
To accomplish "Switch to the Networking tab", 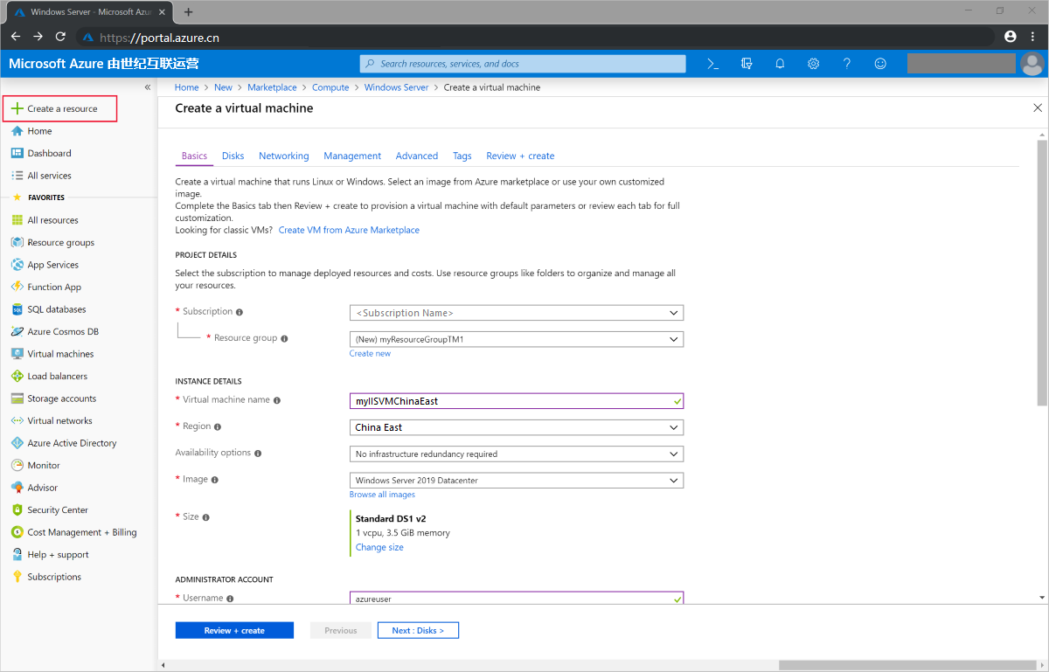I will click(x=283, y=156).
